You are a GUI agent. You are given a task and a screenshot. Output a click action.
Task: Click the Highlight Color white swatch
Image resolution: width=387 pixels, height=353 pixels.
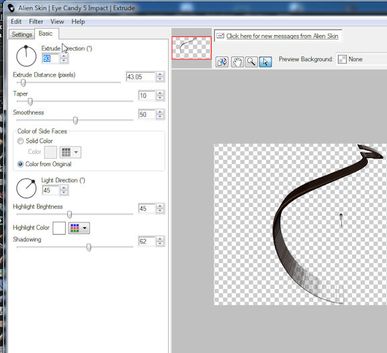[59, 228]
